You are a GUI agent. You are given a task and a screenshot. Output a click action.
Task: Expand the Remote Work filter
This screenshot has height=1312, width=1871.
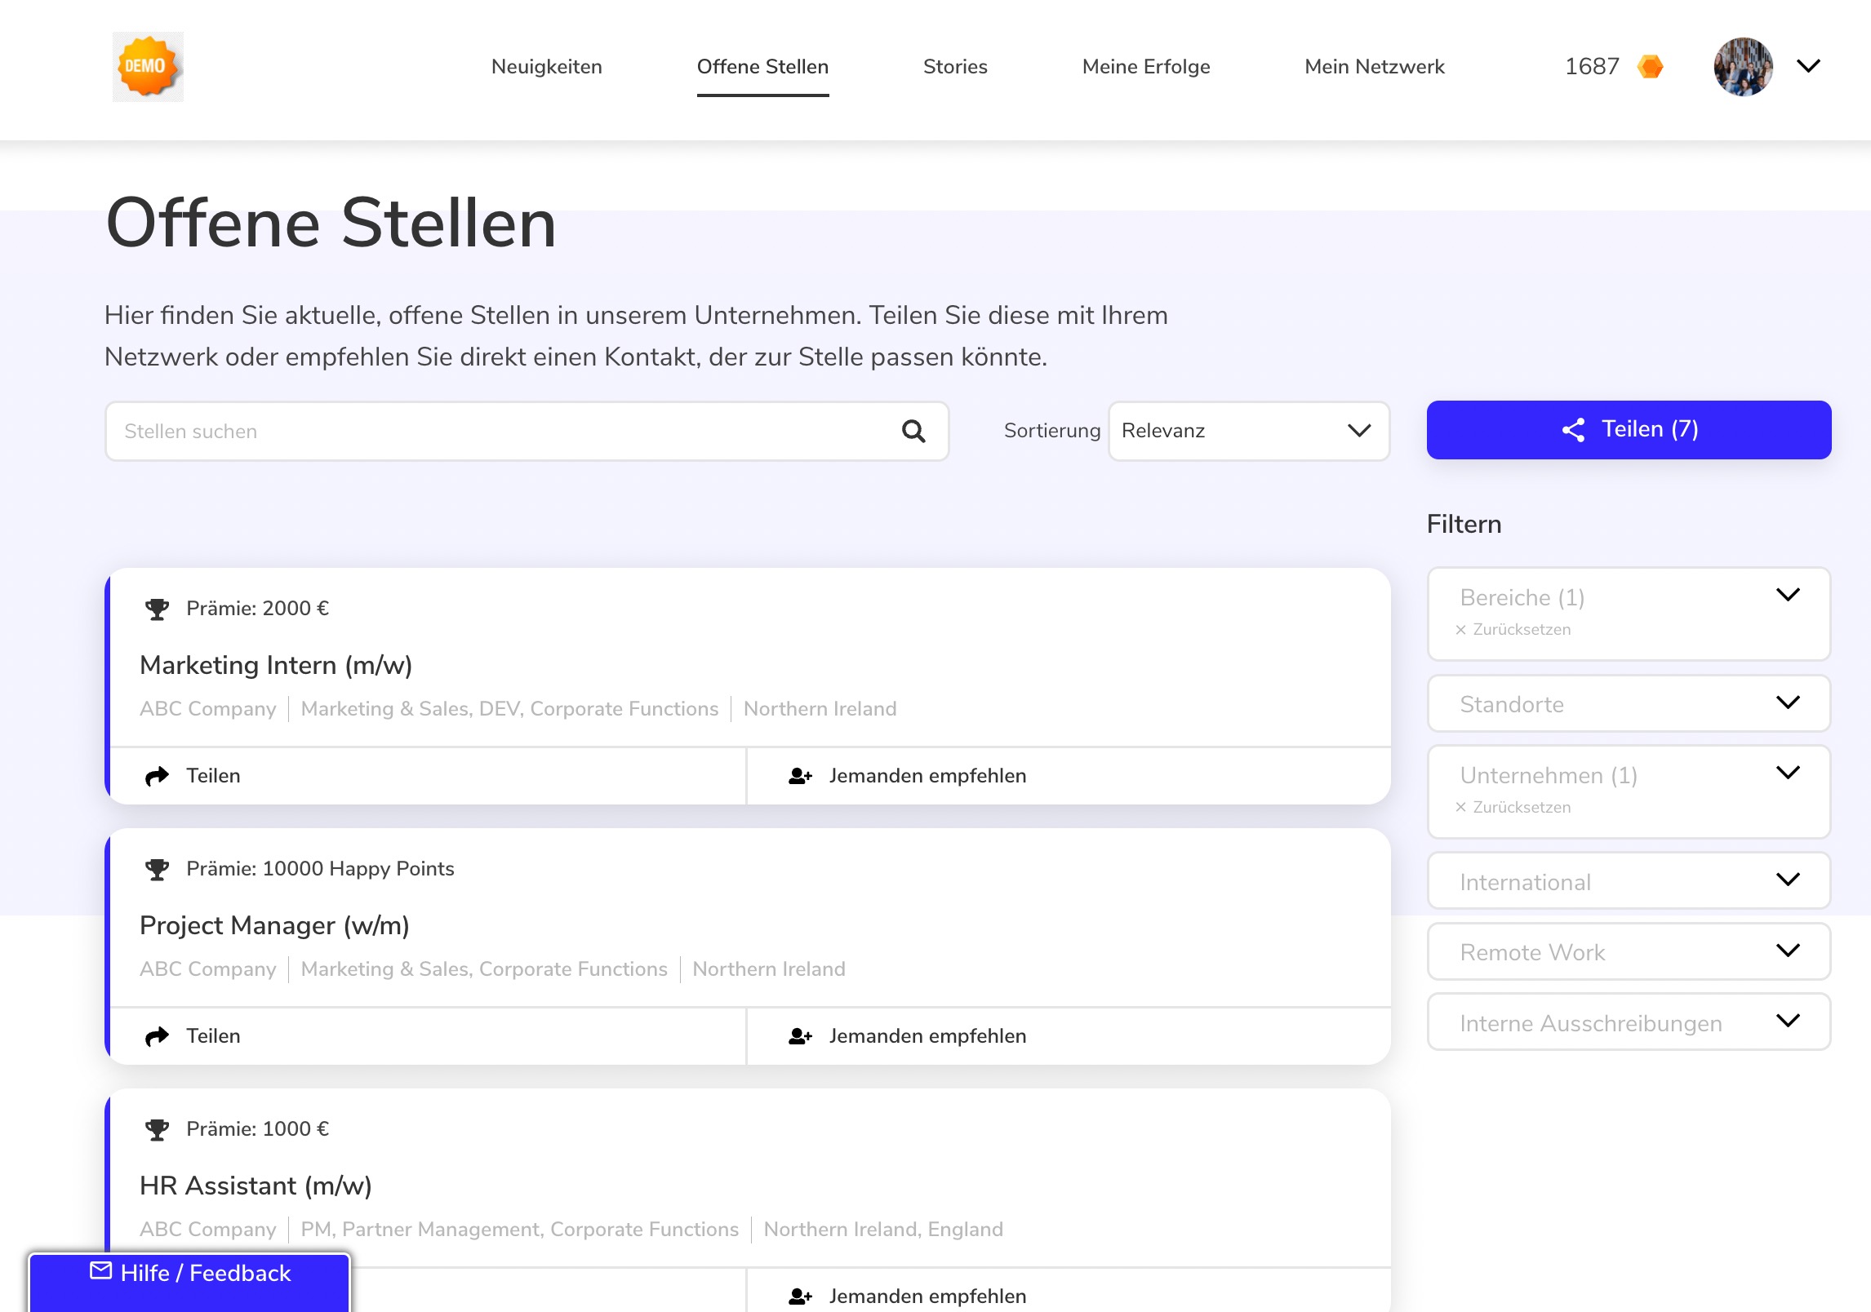tap(1628, 952)
